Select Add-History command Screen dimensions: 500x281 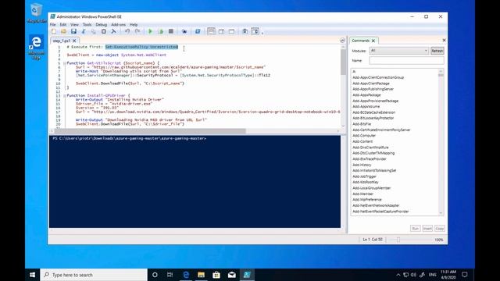tap(362, 165)
